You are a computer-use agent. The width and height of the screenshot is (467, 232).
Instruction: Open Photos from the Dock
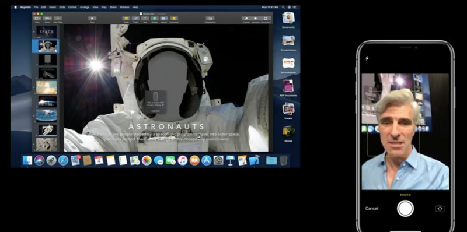click(147, 160)
